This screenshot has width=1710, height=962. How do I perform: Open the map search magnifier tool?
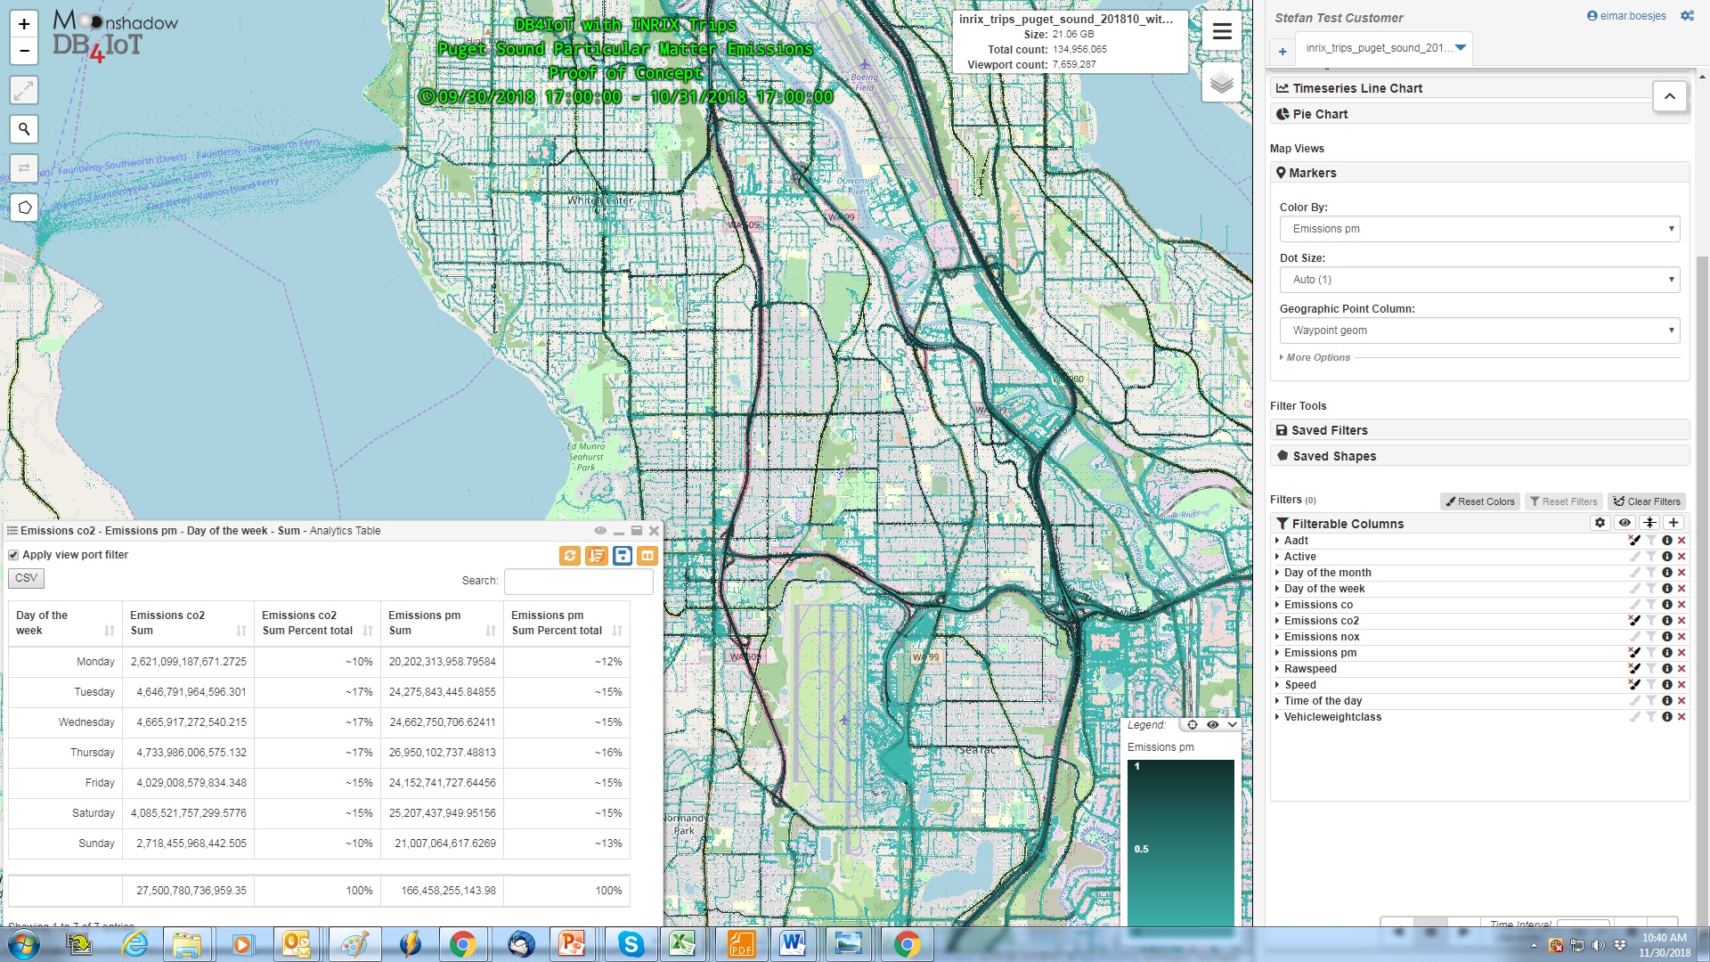click(24, 129)
